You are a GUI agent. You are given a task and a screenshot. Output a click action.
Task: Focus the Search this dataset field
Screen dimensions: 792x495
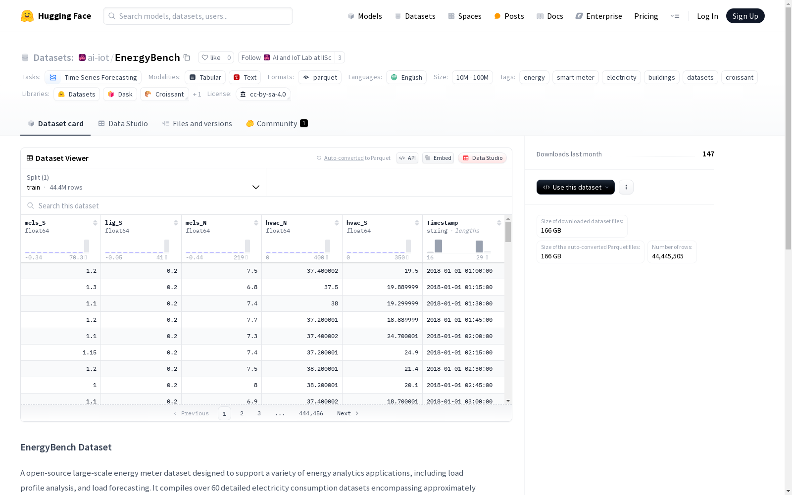266,205
